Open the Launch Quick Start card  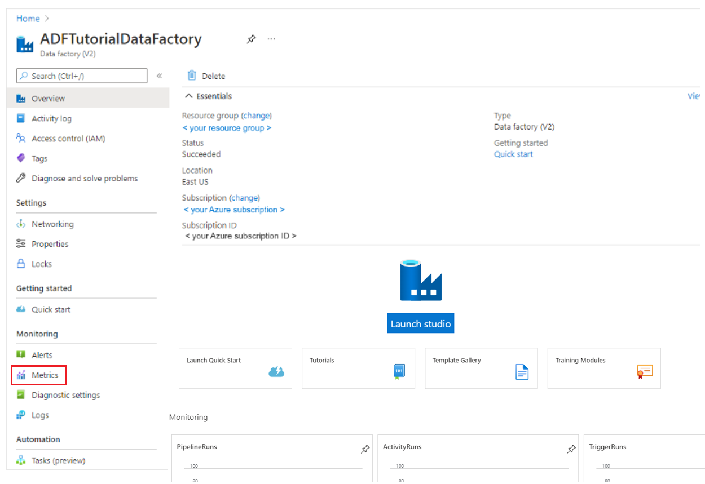click(235, 368)
